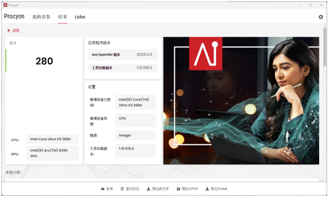Viewport: 329px width, 197px height.
Task: Click the cloud publish icon
Action: [x=103, y=189]
